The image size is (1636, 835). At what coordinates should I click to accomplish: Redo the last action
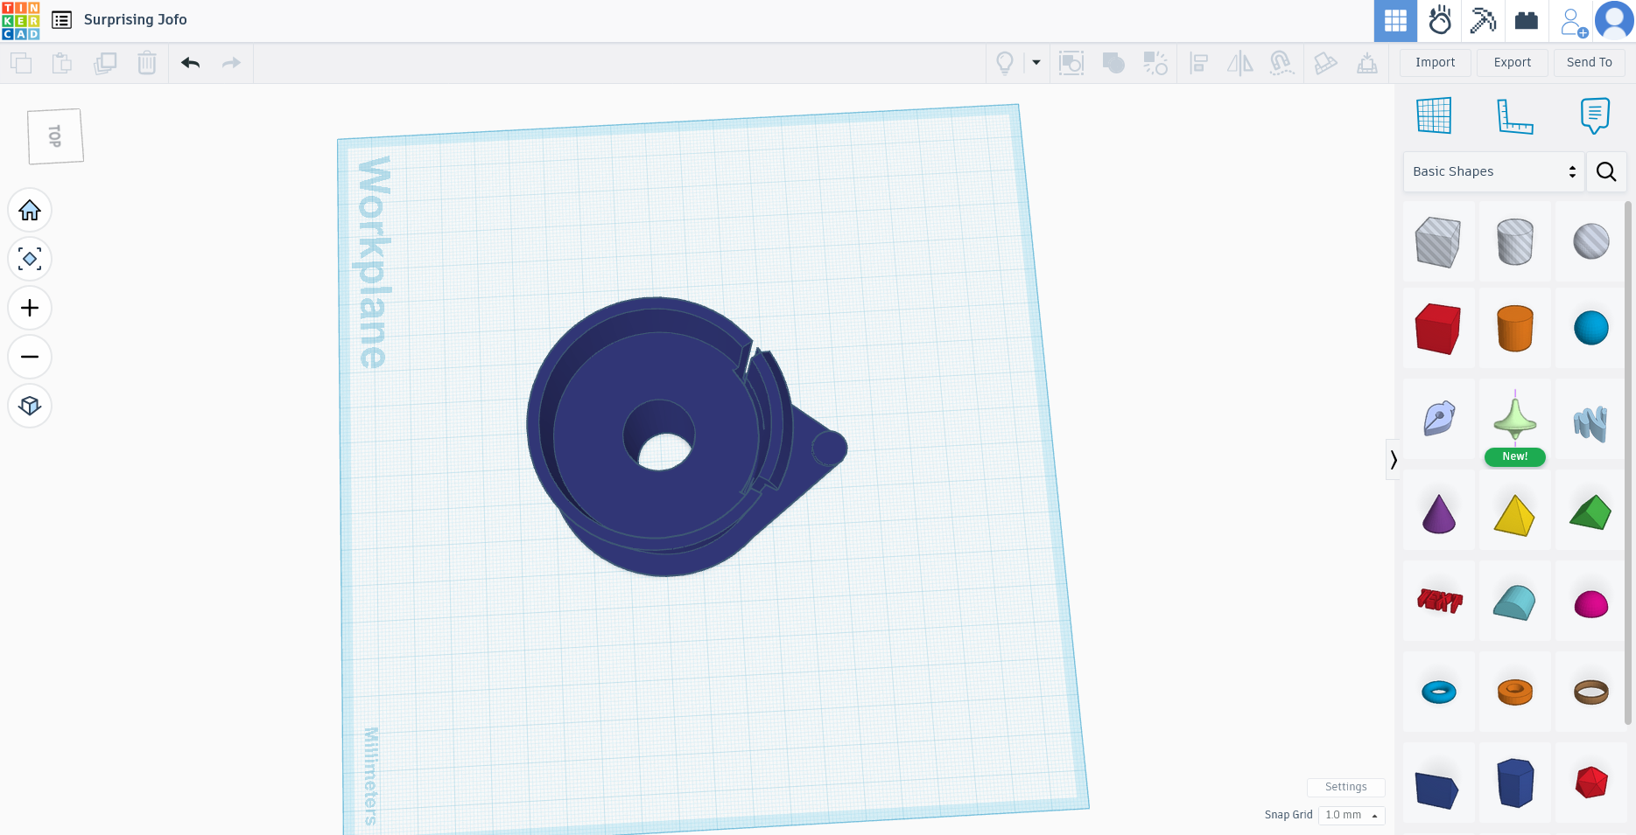tap(231, 63)
